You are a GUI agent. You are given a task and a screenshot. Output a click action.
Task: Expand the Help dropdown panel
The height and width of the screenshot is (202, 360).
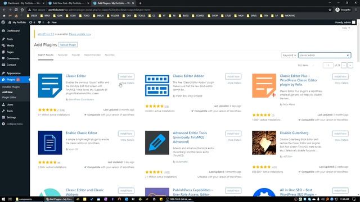click(x=346, y=28)
